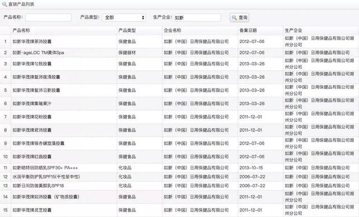Click 化妆品 type in row 11
The image size is (359, 217).
click(125, 168)
